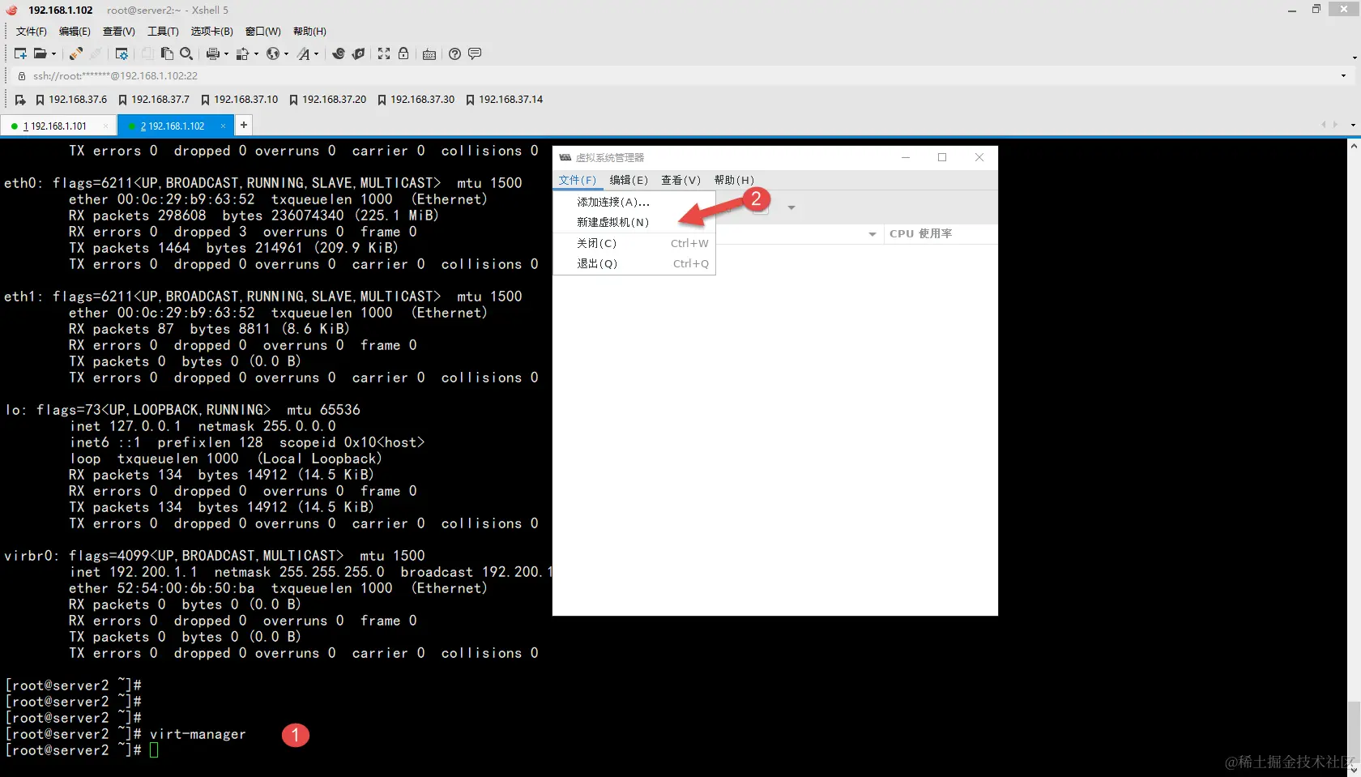Screen dimensions: 1361x777
Task: Open virt-manager 查看(V) menu
Action: coord(680,180)
